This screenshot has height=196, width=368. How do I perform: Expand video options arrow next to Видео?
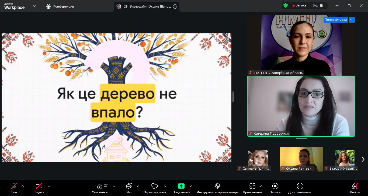coord(49,186)
